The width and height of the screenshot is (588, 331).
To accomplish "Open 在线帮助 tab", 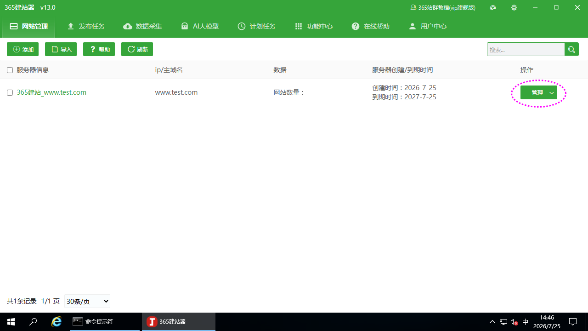I will pyautogui.click(x=370, y=26).
